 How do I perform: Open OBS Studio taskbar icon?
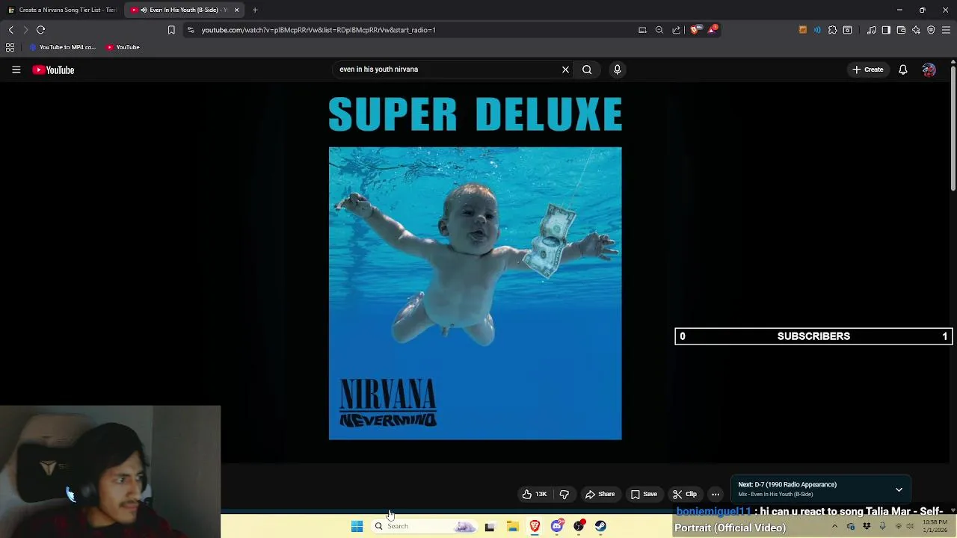(x=579, y=526)
